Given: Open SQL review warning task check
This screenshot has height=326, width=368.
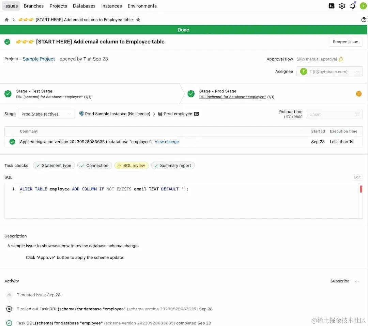Looking at the screenshot, I should pyautogui.click(x=132, y=166).
